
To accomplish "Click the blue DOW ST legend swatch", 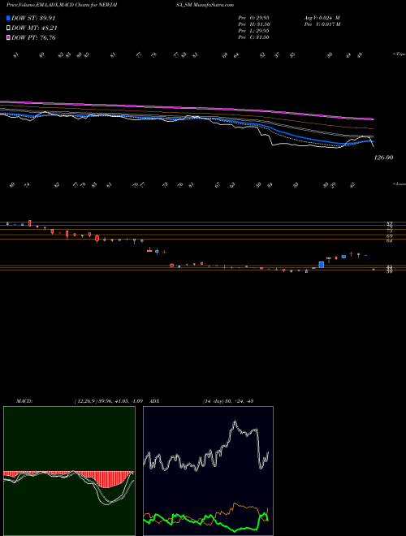I will [8, 18].
